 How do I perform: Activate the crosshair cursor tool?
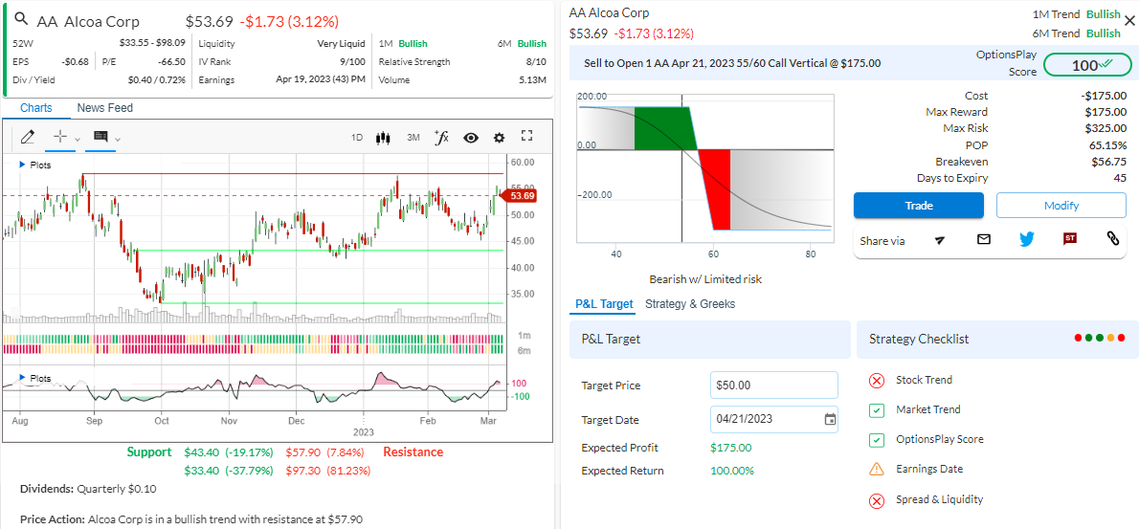point(61,137)
